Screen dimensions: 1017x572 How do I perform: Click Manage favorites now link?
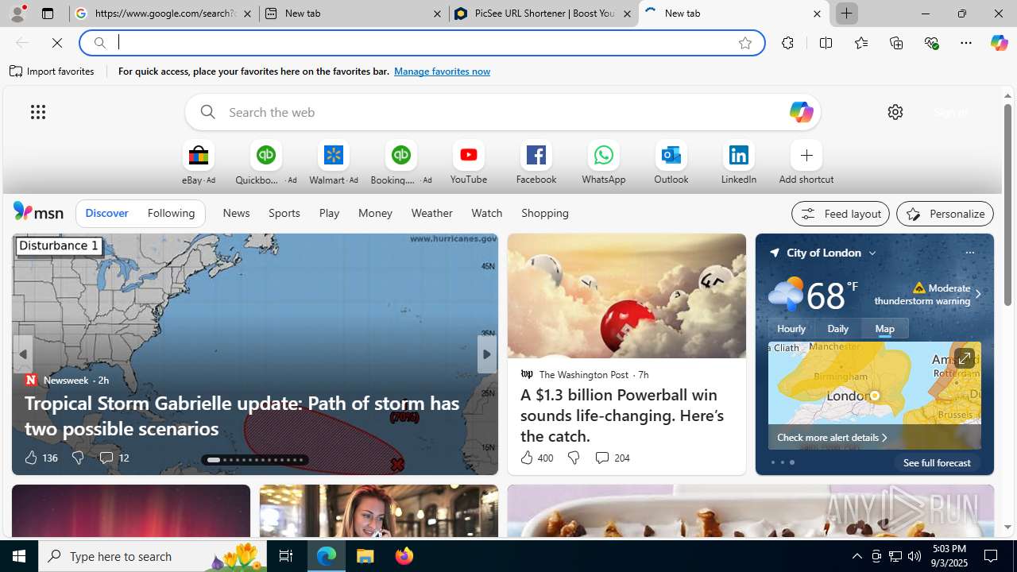[x=442, y=71]
